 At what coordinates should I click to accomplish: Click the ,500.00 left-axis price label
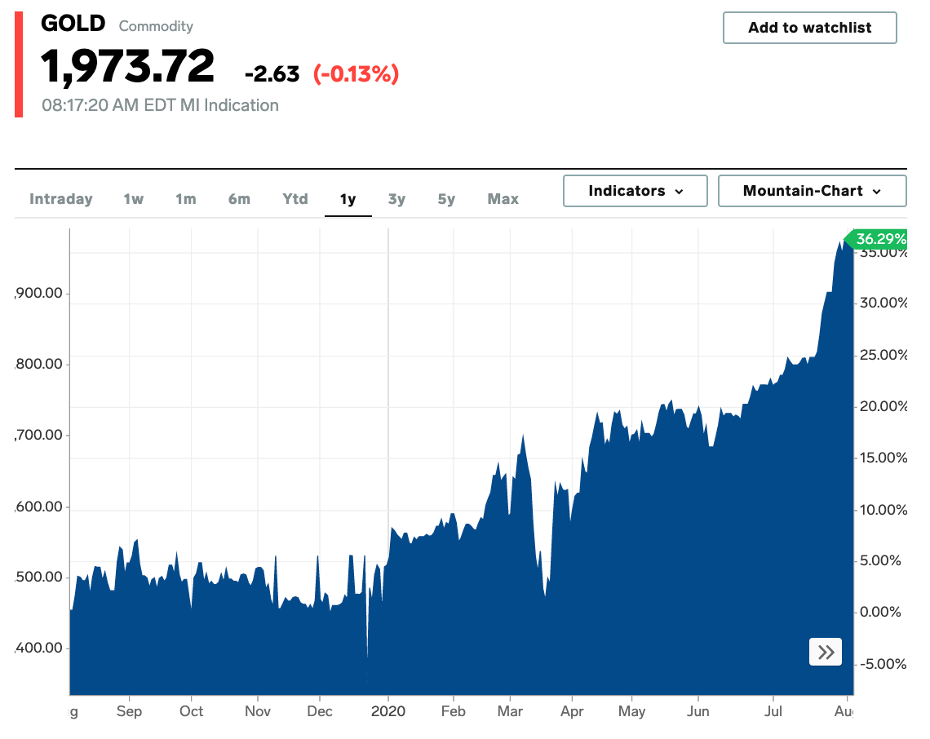pos(38,577)
